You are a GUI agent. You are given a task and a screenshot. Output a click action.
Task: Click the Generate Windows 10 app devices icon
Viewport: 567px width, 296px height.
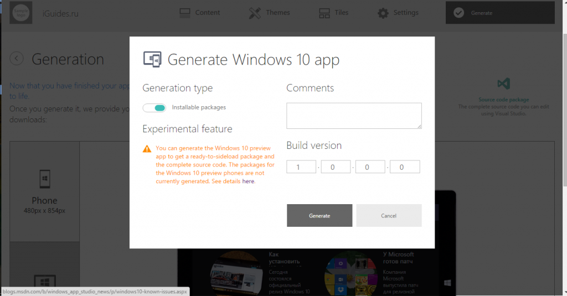tap(152, 59)
